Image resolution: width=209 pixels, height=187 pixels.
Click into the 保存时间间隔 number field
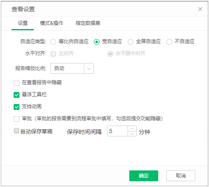point(117,131)
